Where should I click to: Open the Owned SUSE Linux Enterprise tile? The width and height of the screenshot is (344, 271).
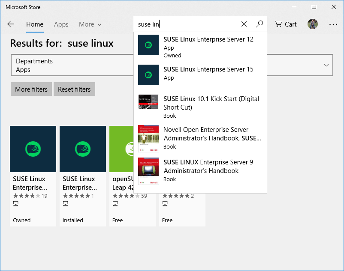coord(33,176)
